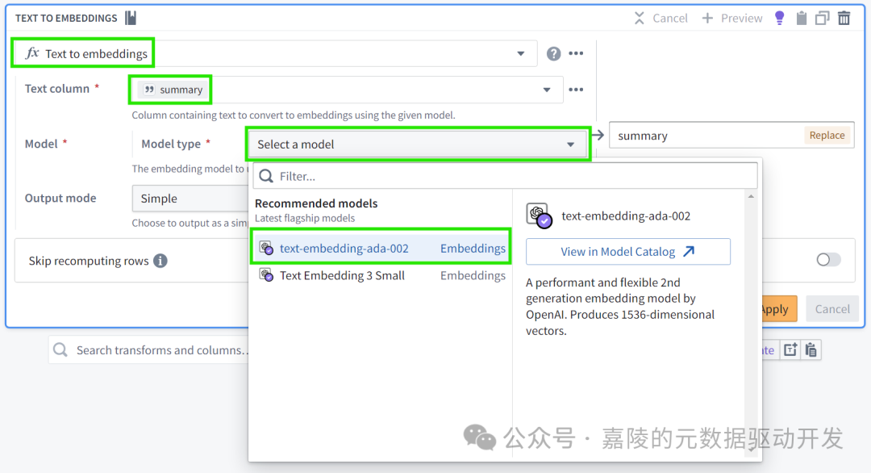Image resolution: width=871 pixels, height=473 pixels.
Task: Click the clipboard paste icon in header
Action: (801, 19)
